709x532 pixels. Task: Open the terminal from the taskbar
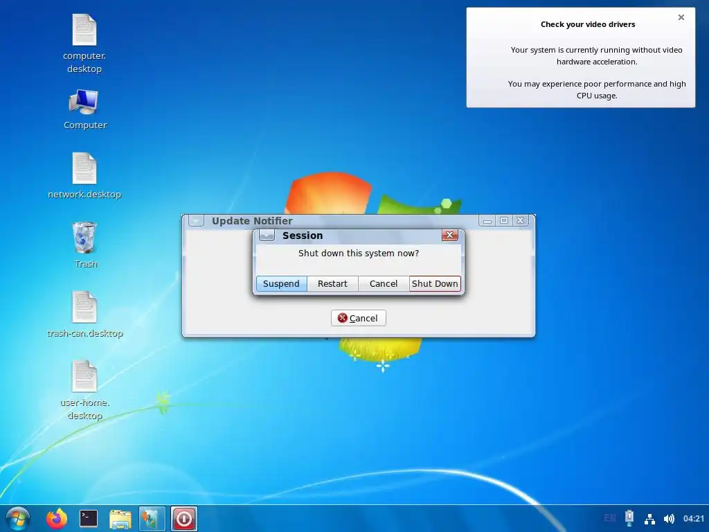click(88, 518)
